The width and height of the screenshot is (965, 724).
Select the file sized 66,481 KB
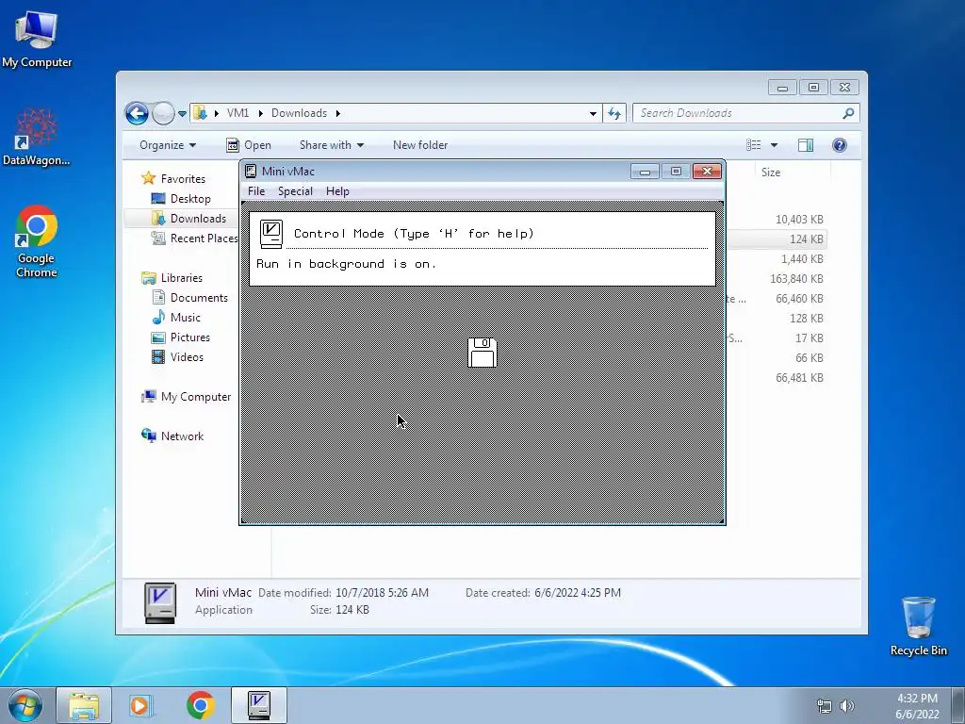point(799,378)
